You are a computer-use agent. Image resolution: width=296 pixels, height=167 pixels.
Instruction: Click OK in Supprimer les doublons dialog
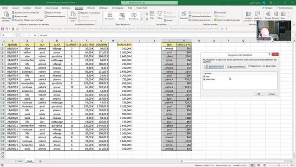259,94
